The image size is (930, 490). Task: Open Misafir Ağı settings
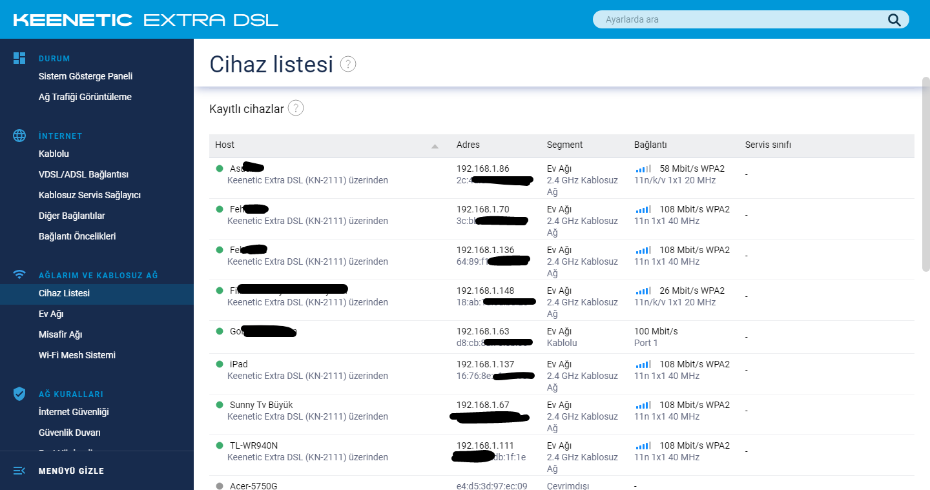point(60,334)
